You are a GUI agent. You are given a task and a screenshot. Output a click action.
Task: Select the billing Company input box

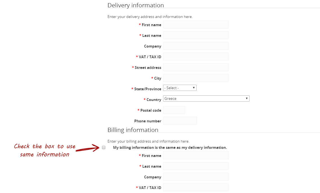(x=196, y=177)
